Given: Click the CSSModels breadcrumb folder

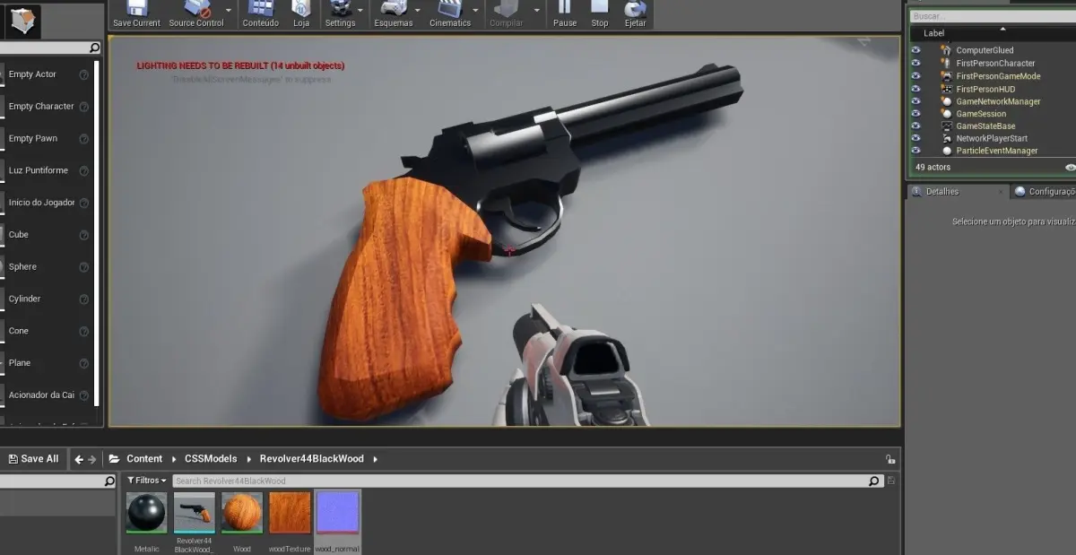Looking at the screenshot, I should (x=211, y=459).
